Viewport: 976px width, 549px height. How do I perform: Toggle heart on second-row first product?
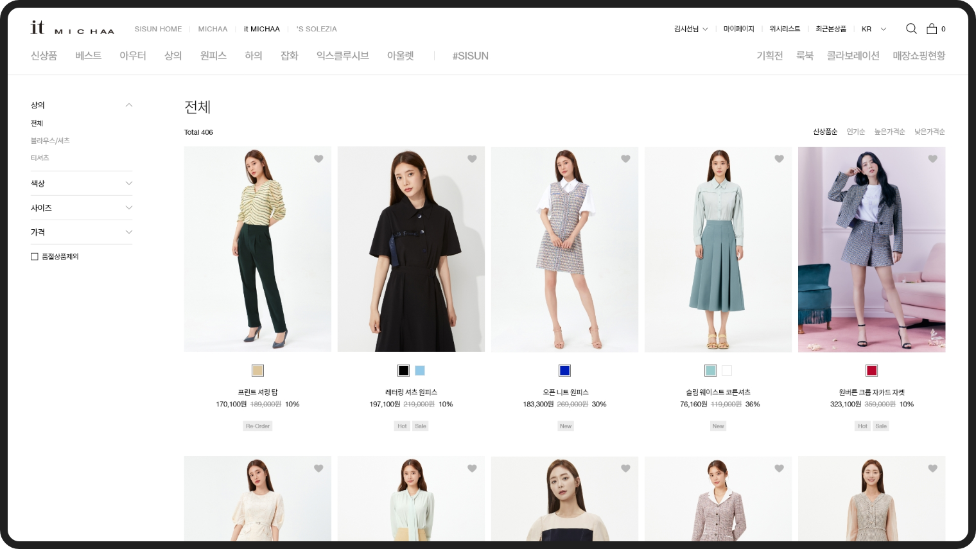[x=318, y=468]
